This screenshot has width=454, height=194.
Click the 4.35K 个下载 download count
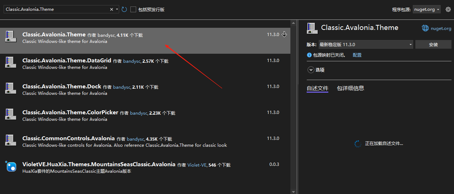click(x=159, y=139)
